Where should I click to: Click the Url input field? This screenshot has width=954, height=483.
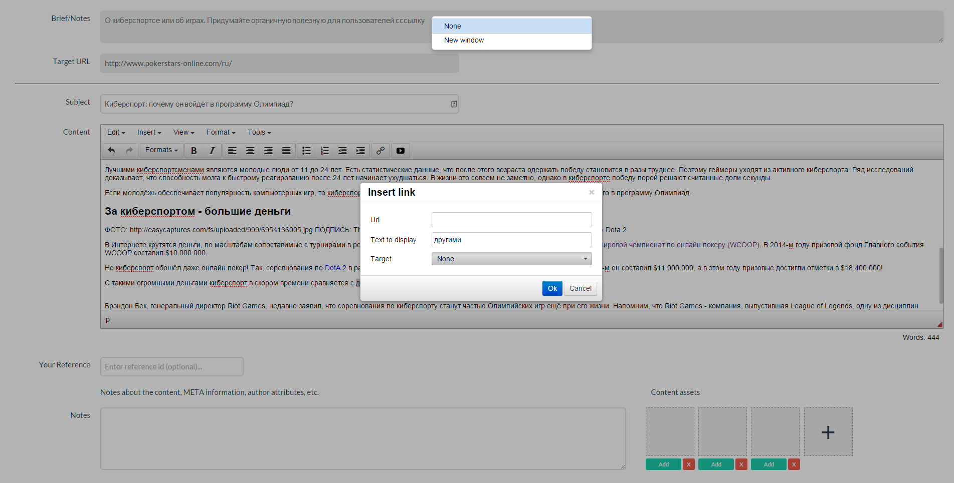(511, 220)
